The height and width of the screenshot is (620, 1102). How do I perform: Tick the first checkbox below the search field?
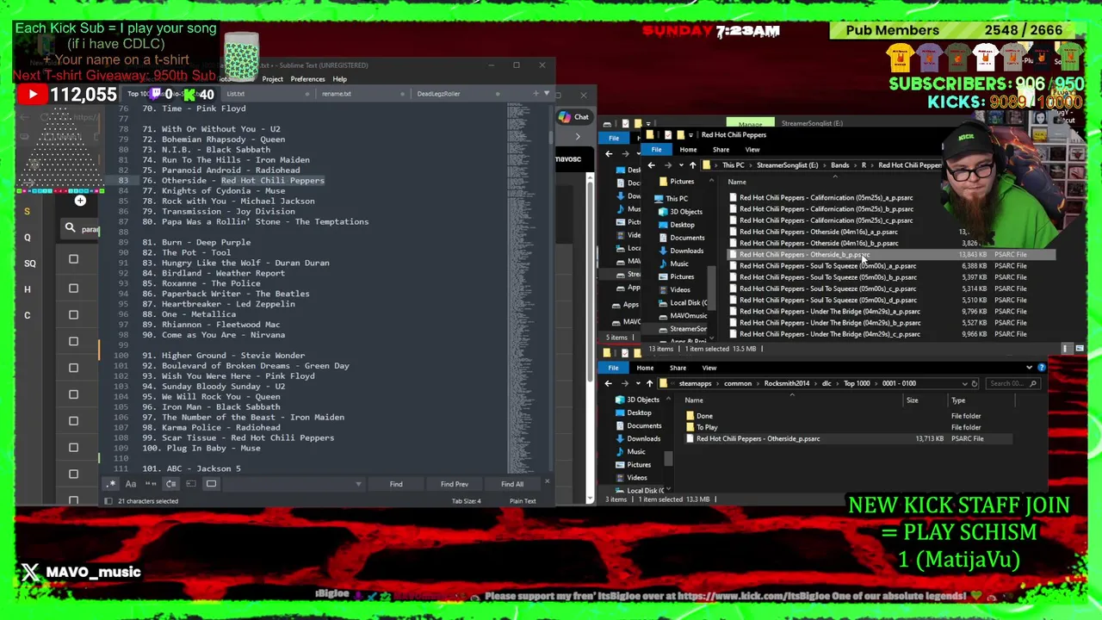click(73, 258)
